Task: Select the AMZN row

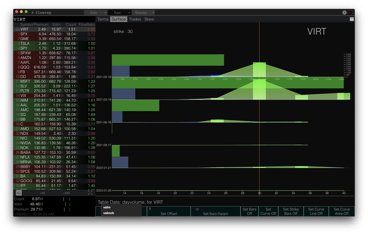Action: [x=54, y=58]
